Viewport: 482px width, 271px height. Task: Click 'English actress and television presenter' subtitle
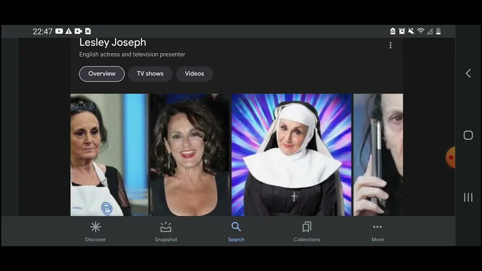tap(132, 55)
